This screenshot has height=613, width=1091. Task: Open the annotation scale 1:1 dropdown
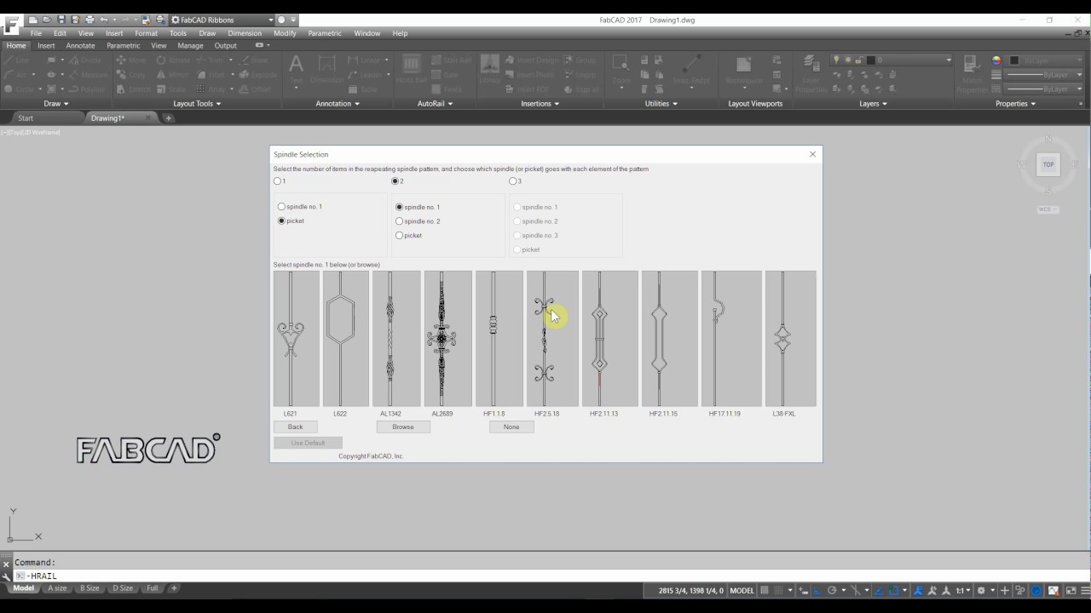click(963, 590)
